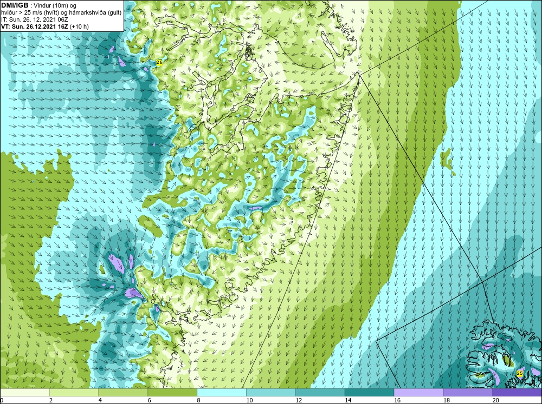This screenshot has width=542, height=404.
Task: Click the yellow gust marker labeled 25
Action: 520,373
